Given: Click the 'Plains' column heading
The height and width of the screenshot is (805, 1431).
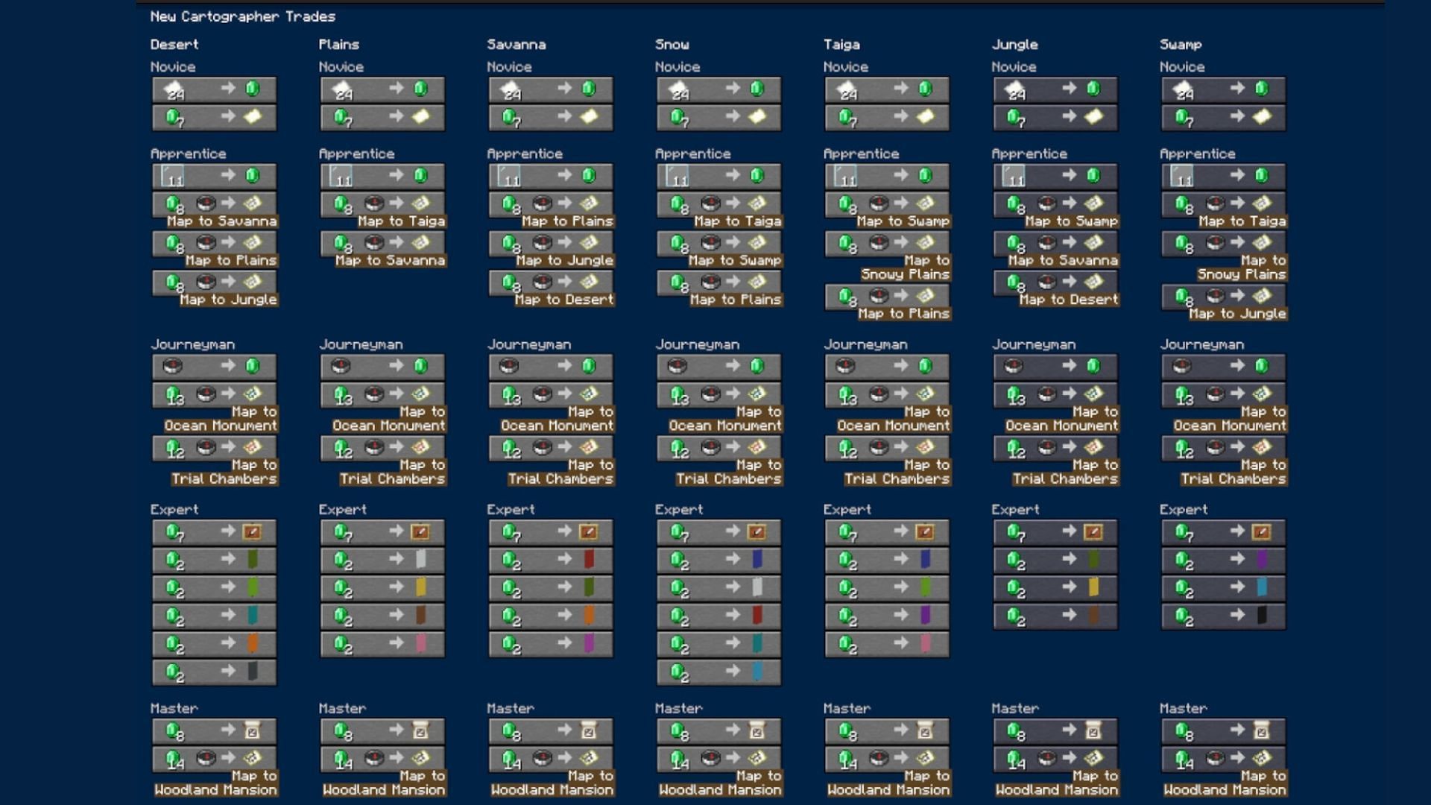Looking at the screenshot, I should 339,45.
